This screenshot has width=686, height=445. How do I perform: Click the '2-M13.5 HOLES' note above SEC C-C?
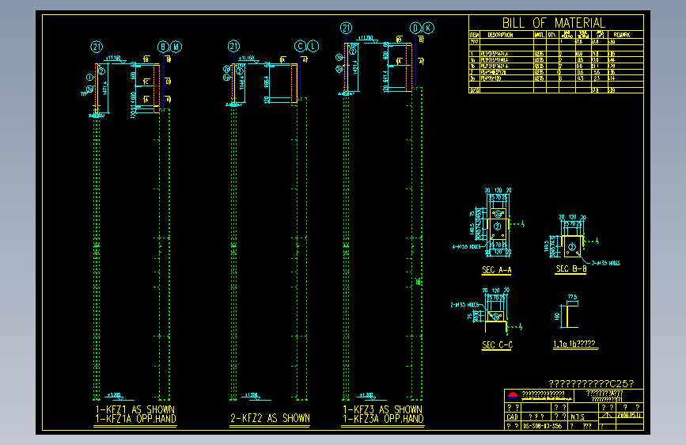[x=464, y=305]
